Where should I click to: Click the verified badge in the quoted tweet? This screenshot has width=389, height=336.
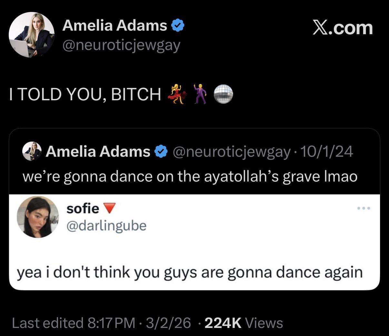[x=161, y=151]
